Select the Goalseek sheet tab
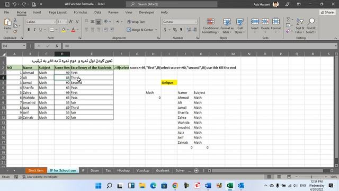The image size is (339, 191). [x=163, y=171]
